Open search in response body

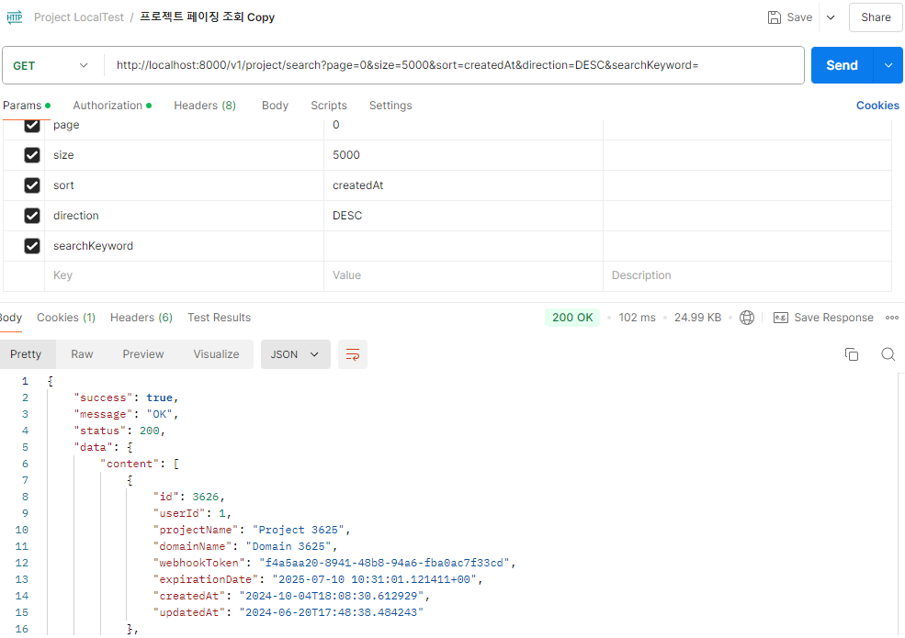click(x=888, y=354)
